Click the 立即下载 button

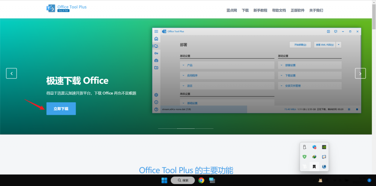point(61,109)
